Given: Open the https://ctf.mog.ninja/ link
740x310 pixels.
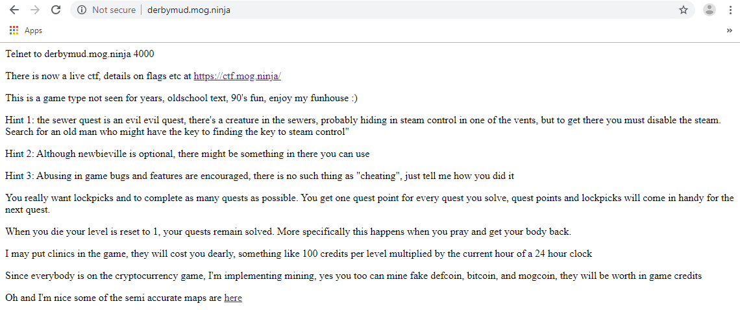Looking at the screenshot, I should [x=237, y=76].
